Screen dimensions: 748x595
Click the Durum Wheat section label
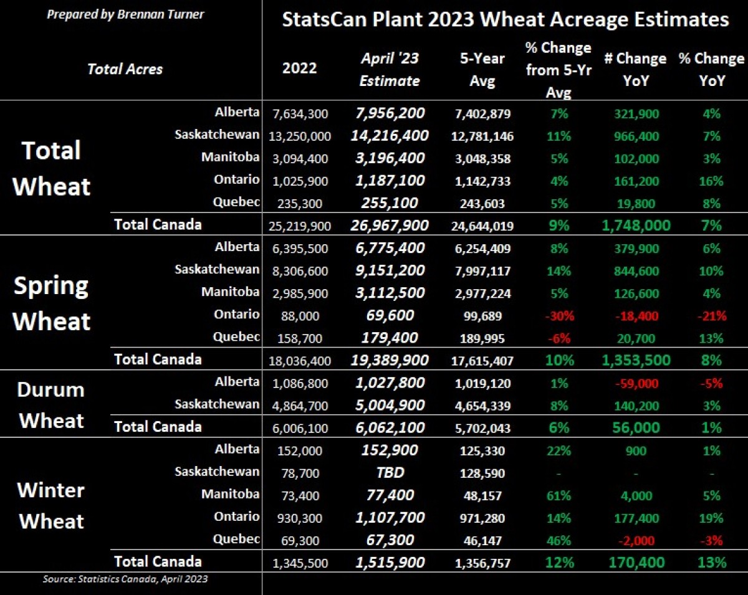pyautogui.click(x=51, y=405)
